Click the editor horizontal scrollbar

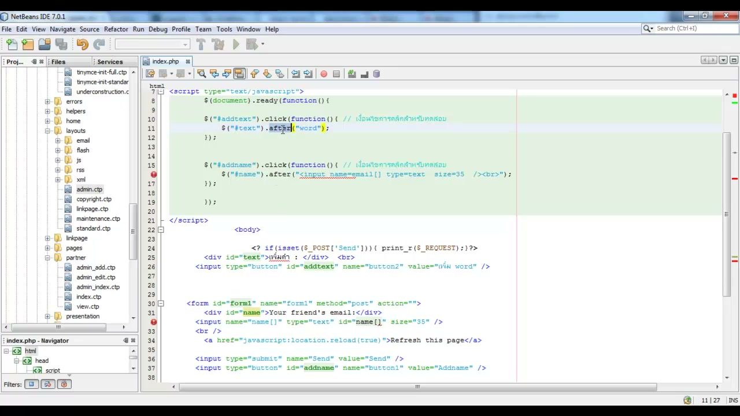(417, 387)
